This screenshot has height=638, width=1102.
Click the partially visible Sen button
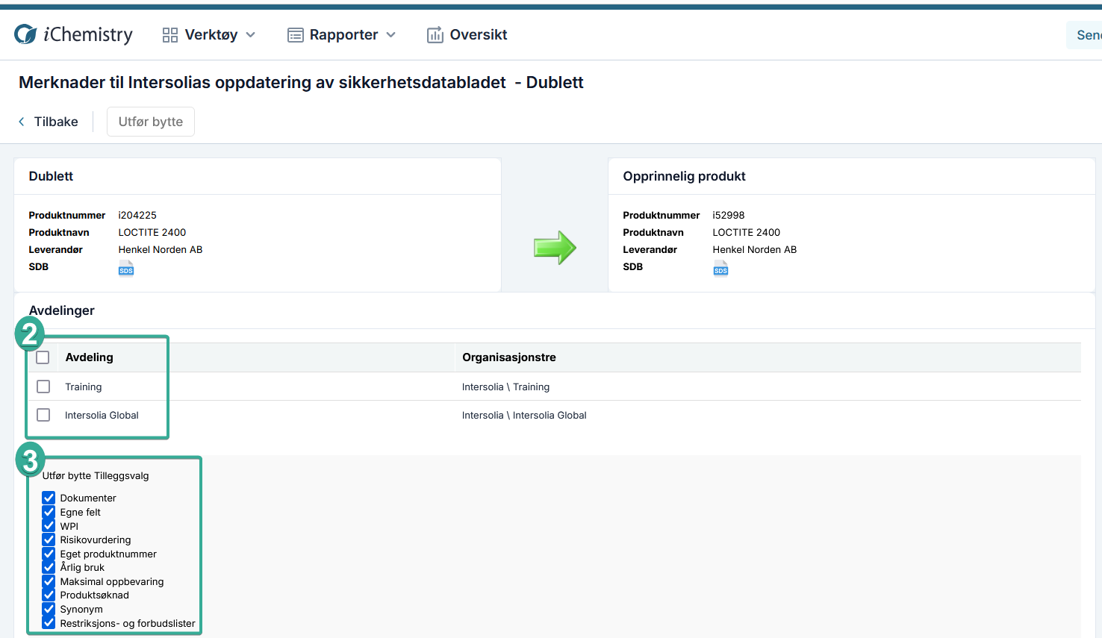pyautogui.click(x=1084, y=35)
